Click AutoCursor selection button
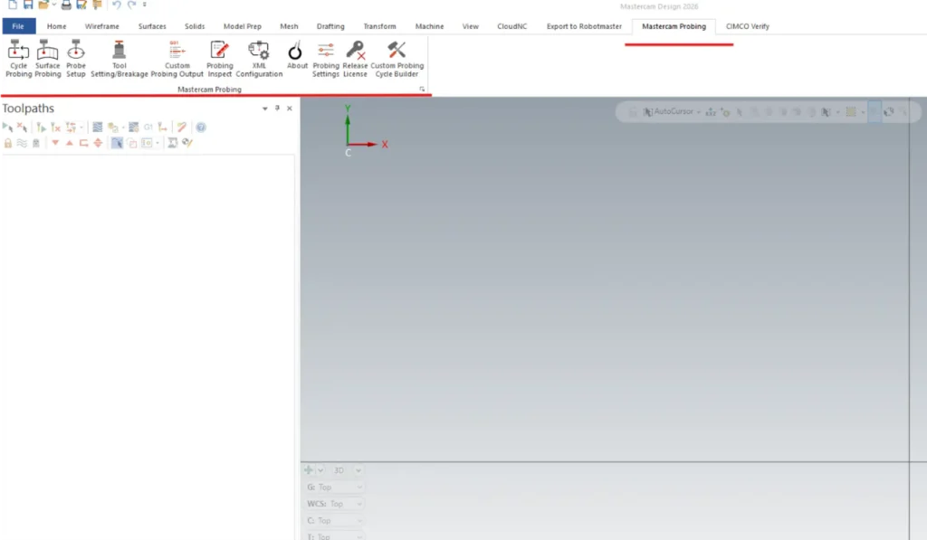Viewport: 927px width, 540px height. pyautogui.click(x=668, y=111)
